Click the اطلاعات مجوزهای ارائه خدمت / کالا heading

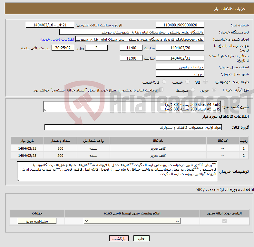click(x=225, y=190)
